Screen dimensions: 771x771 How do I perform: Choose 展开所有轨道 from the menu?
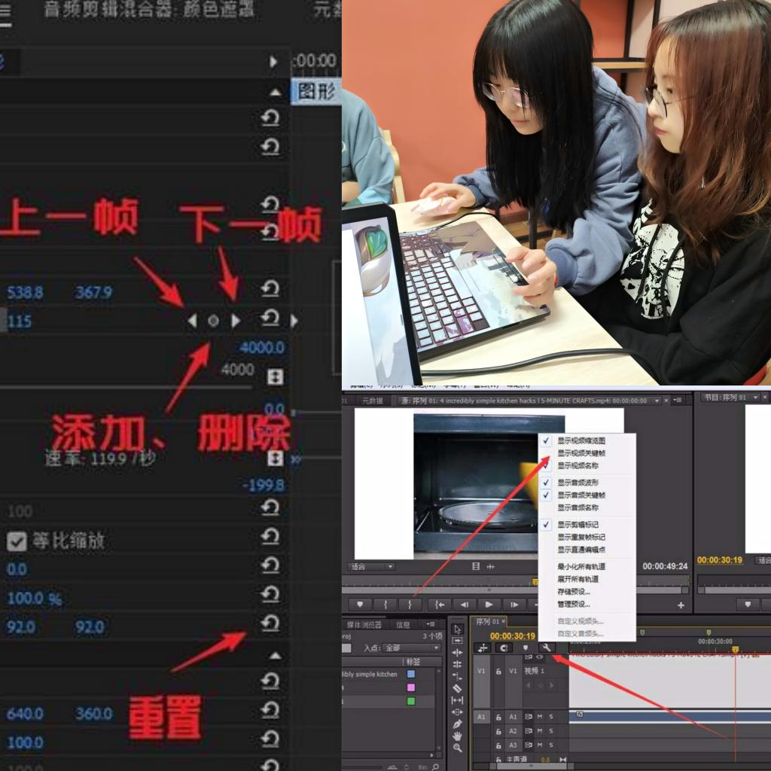577,579
